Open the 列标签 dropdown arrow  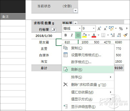[75, 23]
